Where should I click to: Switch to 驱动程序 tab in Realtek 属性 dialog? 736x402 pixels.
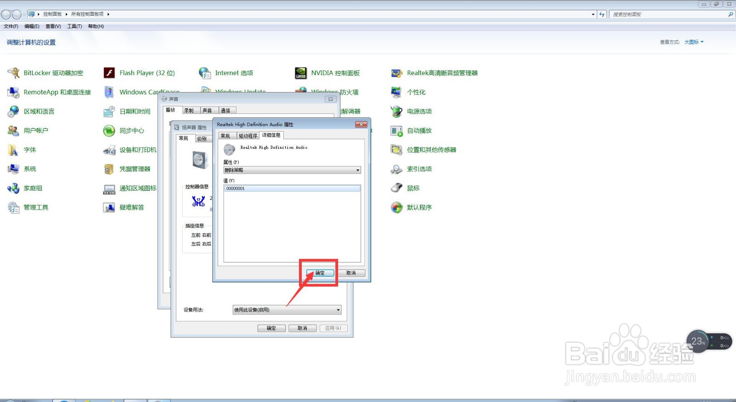pos(248,136)
